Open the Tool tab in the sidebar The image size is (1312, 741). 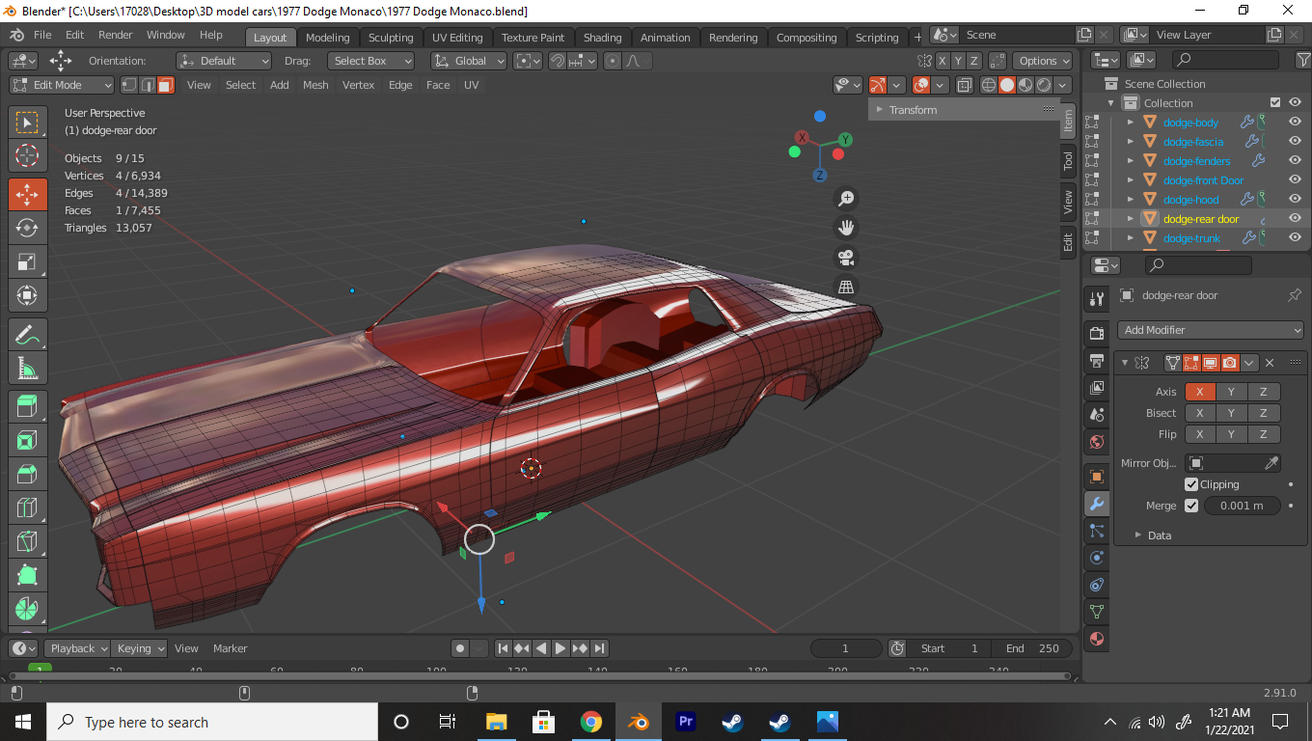pyautogui.click(x=1068, y=161)
